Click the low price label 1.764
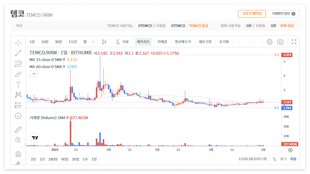The image size is (310, 174). point(287,108)
